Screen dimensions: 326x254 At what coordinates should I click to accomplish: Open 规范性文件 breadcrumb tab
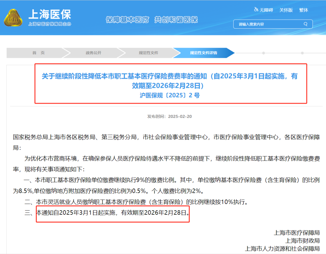click(149, 53)
